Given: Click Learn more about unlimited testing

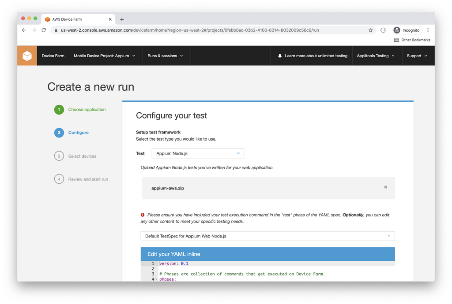Looking at the screenshot, I should (316, 56).
